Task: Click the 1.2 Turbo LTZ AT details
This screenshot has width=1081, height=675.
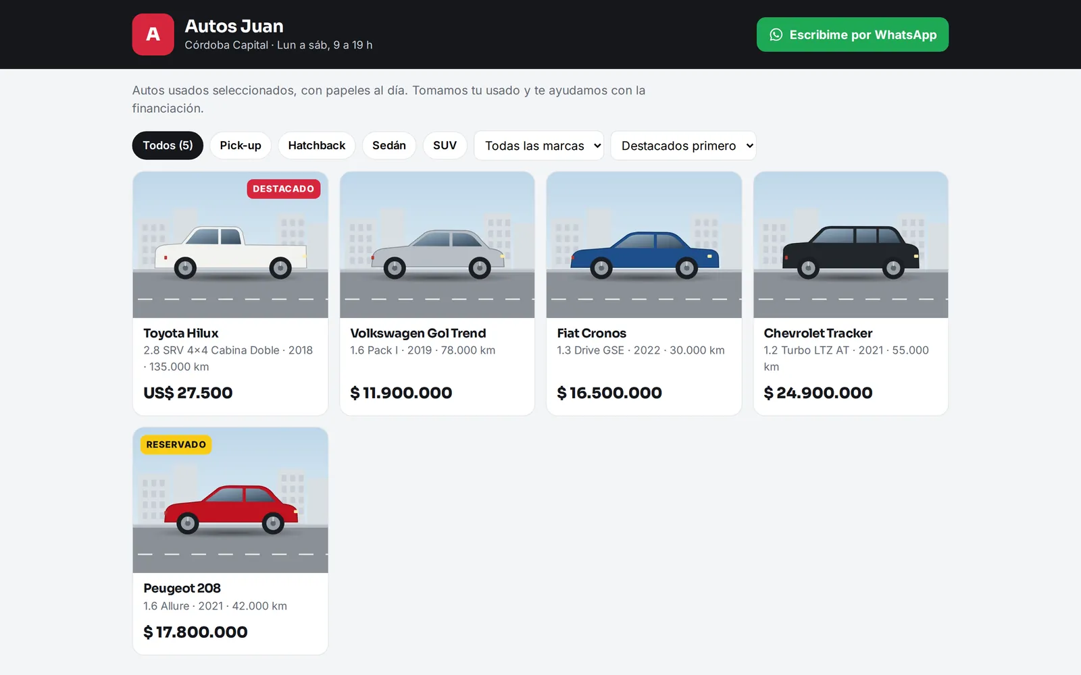Action: tap(846, 358)
